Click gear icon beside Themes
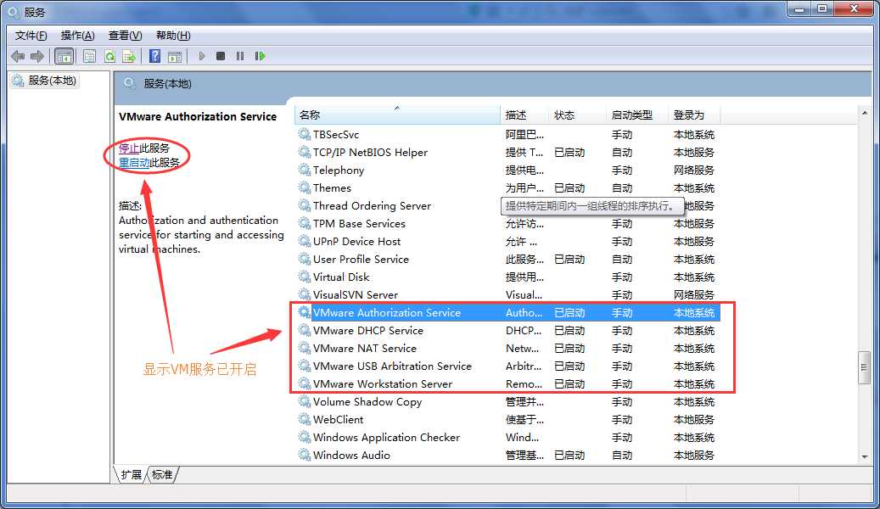Image resolution: width=880 pixels, height=509 pixels. click(x=304, y=187)
